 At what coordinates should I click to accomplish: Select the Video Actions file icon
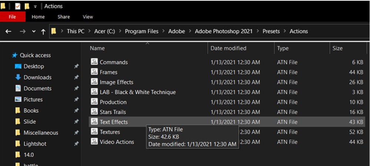[94, 142]
